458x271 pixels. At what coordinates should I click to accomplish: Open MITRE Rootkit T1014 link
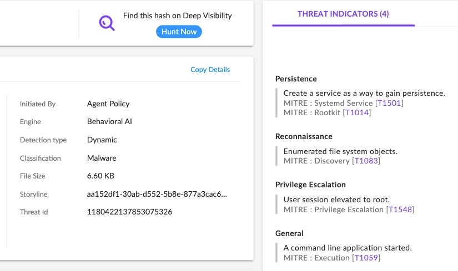coord(357,113)
